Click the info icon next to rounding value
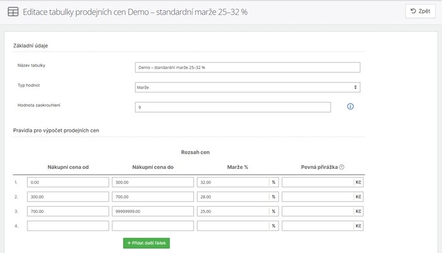This screenshot has width=442, height=253. tap(350, 106)
